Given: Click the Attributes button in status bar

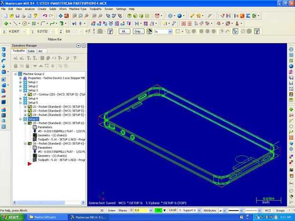Looking at the screenshot, I should tap(209, 211).
